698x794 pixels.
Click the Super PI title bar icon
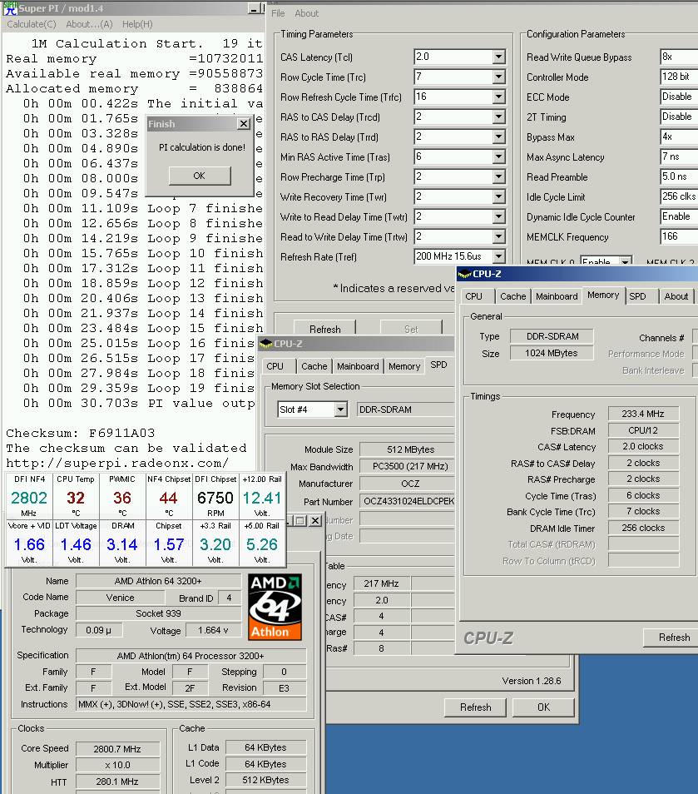tap(10, 8)
